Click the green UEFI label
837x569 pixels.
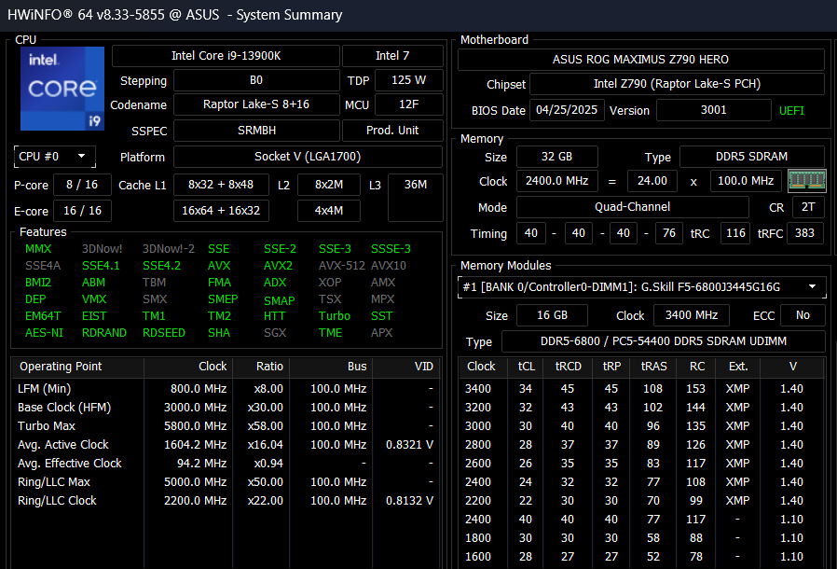pos(791,111)
